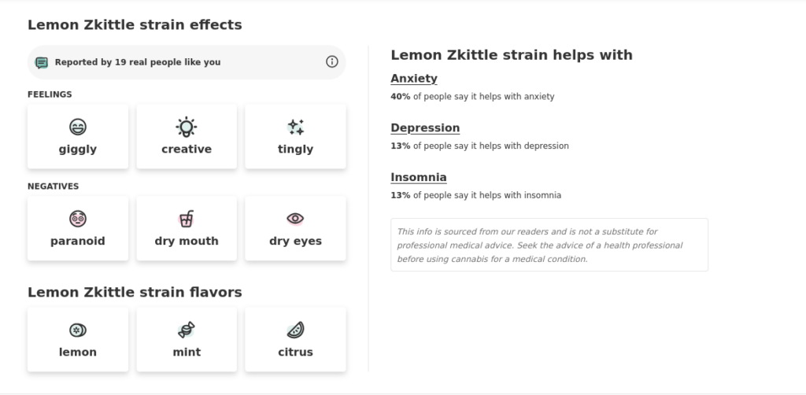
Task: Click the dry eyes eye icon
Action: coord(296,219)
